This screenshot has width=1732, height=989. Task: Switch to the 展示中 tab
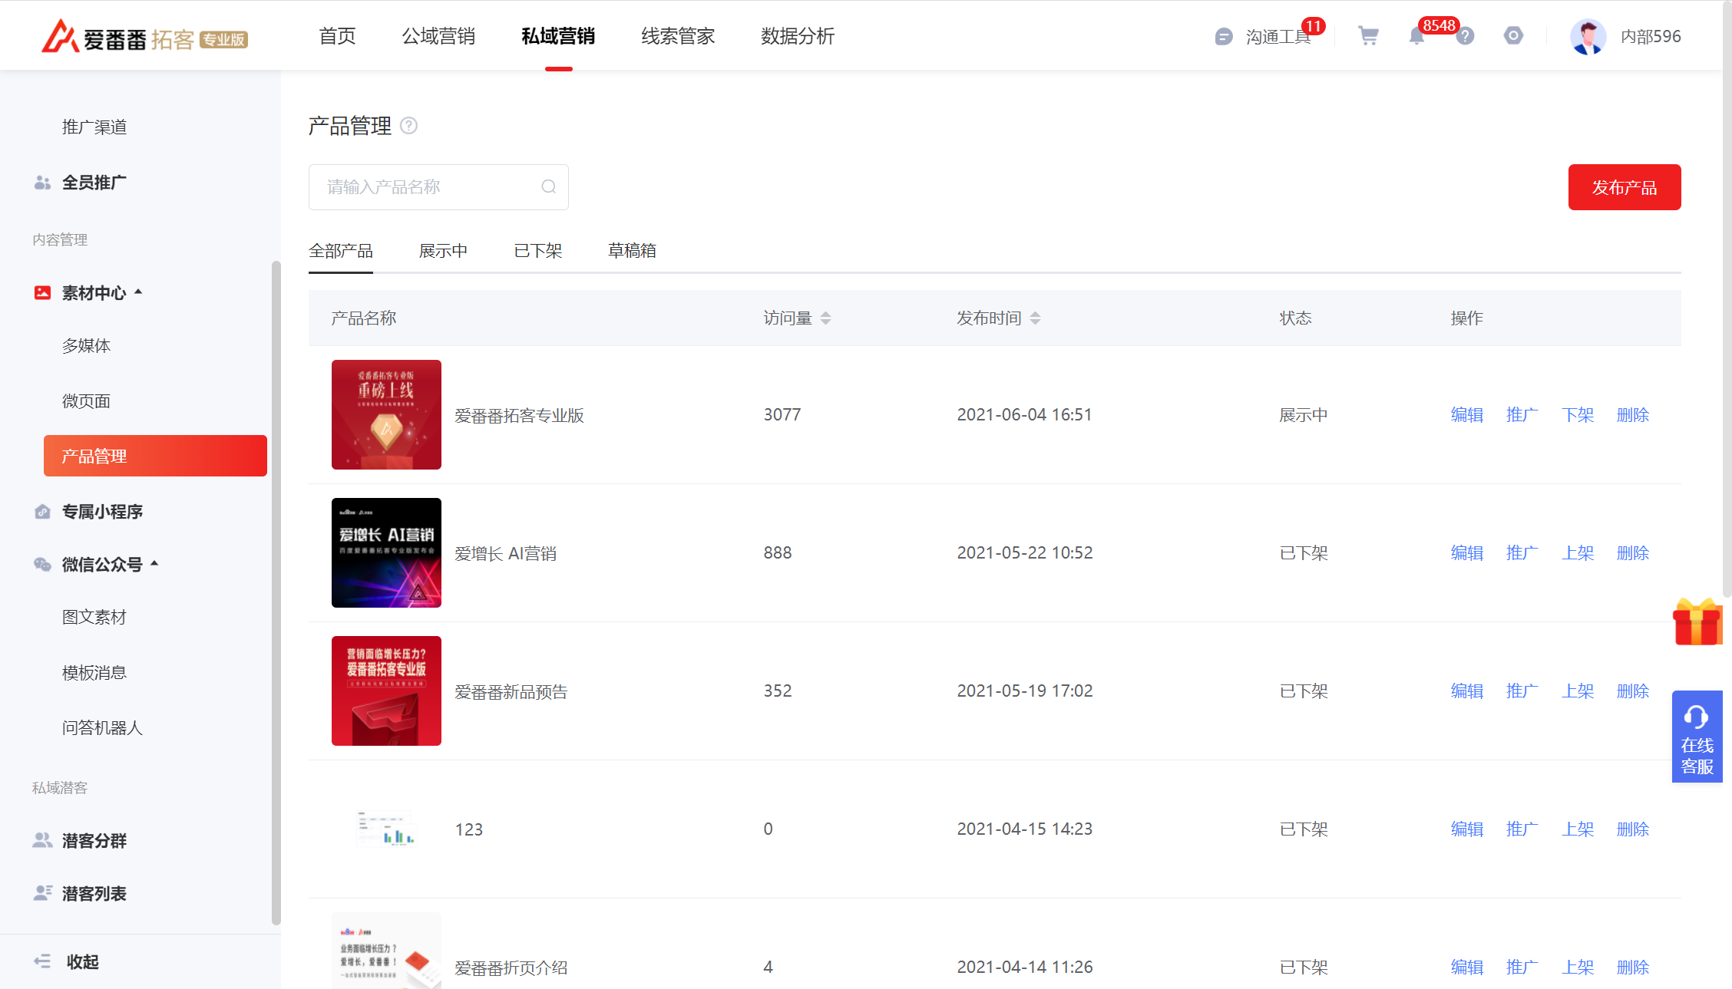pos(443,251)
